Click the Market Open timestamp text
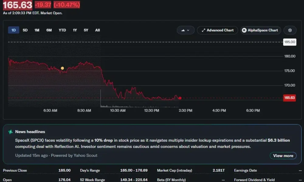304x182 pixels. point(33,13)
